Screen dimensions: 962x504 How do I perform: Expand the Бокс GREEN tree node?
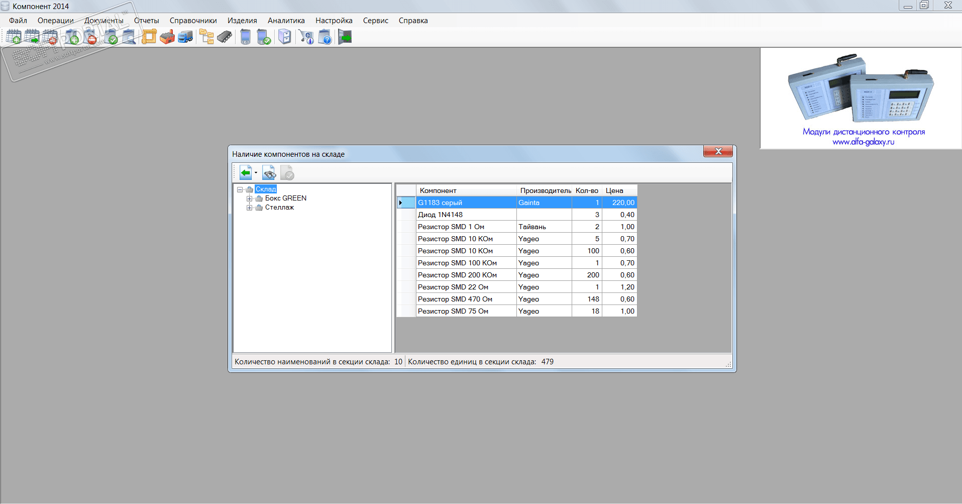[249, 198]
